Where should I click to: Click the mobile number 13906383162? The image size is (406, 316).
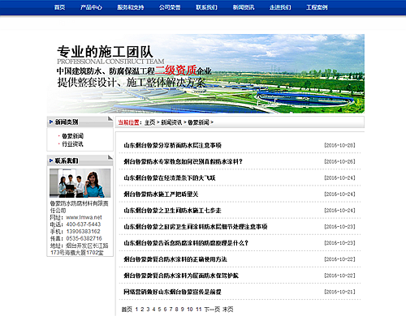83,232
